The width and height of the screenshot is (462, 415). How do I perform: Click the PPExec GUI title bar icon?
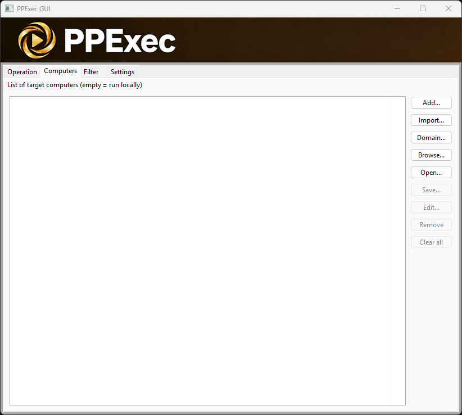point(10,8)
